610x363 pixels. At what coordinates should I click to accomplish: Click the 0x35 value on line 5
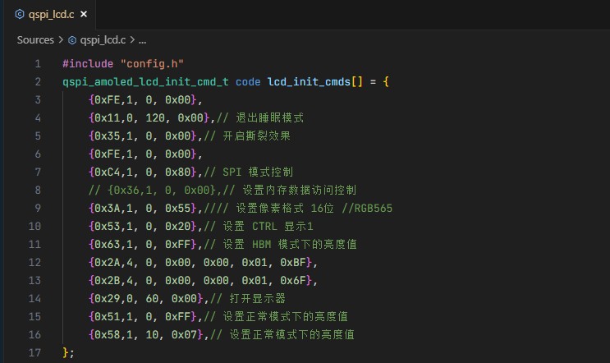click(x=107, y=136)
